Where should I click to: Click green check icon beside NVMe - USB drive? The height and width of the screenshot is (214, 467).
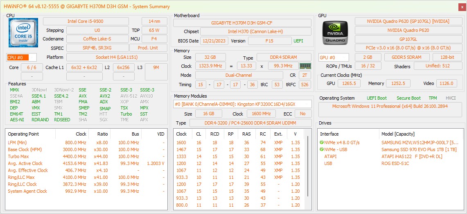[322, 149]
